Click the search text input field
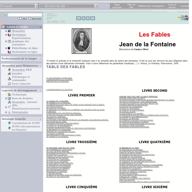 tap(25, 15)
